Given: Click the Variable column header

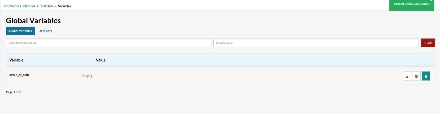Looking at the screenshot, I should [16, 60].
